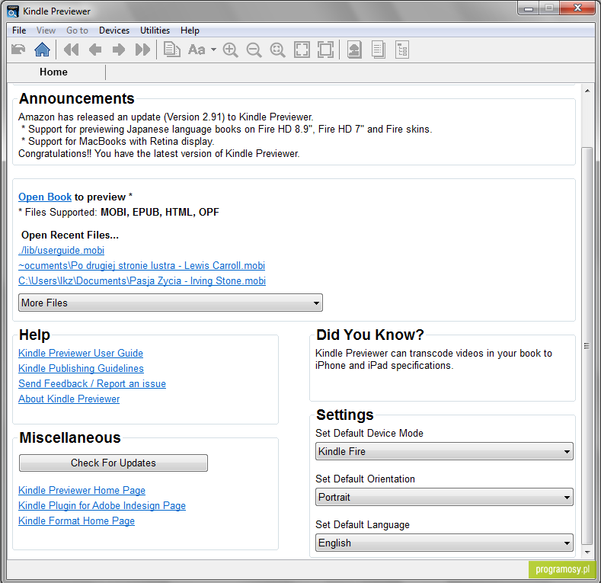Zoom in with plus magnifier icon
The image size is (601, 583).
pos(230,50)
